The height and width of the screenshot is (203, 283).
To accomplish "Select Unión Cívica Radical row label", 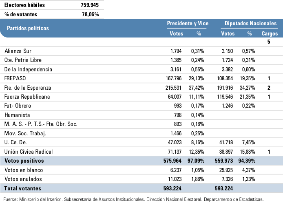I will [x=29, y=152].
